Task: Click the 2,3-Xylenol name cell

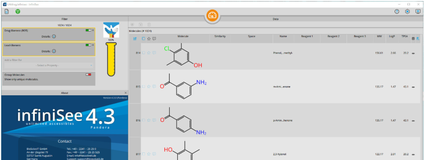Action: pyautogui.click(x=280, y=154)
